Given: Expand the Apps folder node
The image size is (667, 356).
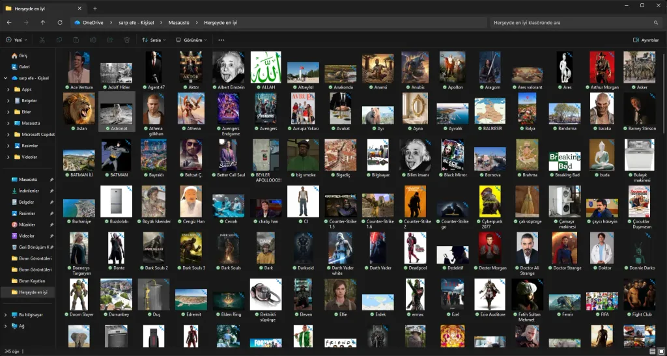Looking at the screenshot, I should [x=8, y=89].
